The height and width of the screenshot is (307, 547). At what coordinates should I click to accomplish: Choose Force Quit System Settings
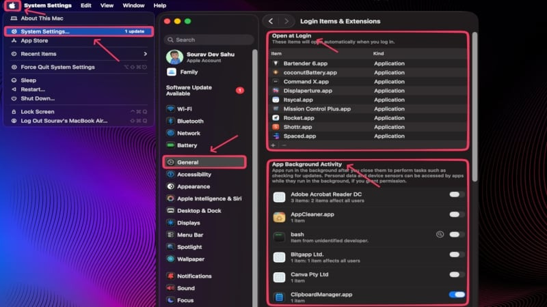(x=79, y=67)
